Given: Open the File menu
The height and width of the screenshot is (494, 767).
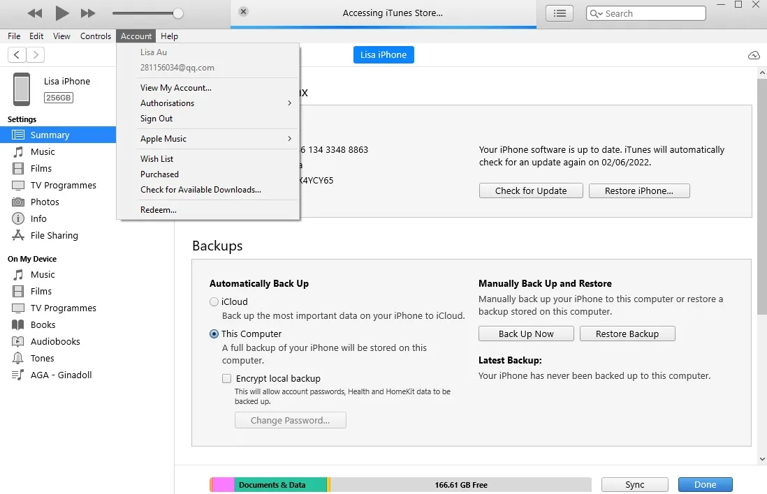Looking at the screenshot, I should pos(14,36).
